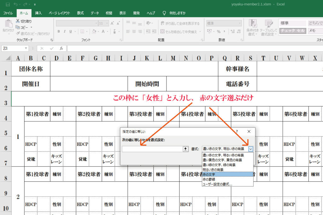The width and height of the screenshot is (323, 215).
Task: Open the Name Box dropdown next to Z3
Action: (26, 48)
